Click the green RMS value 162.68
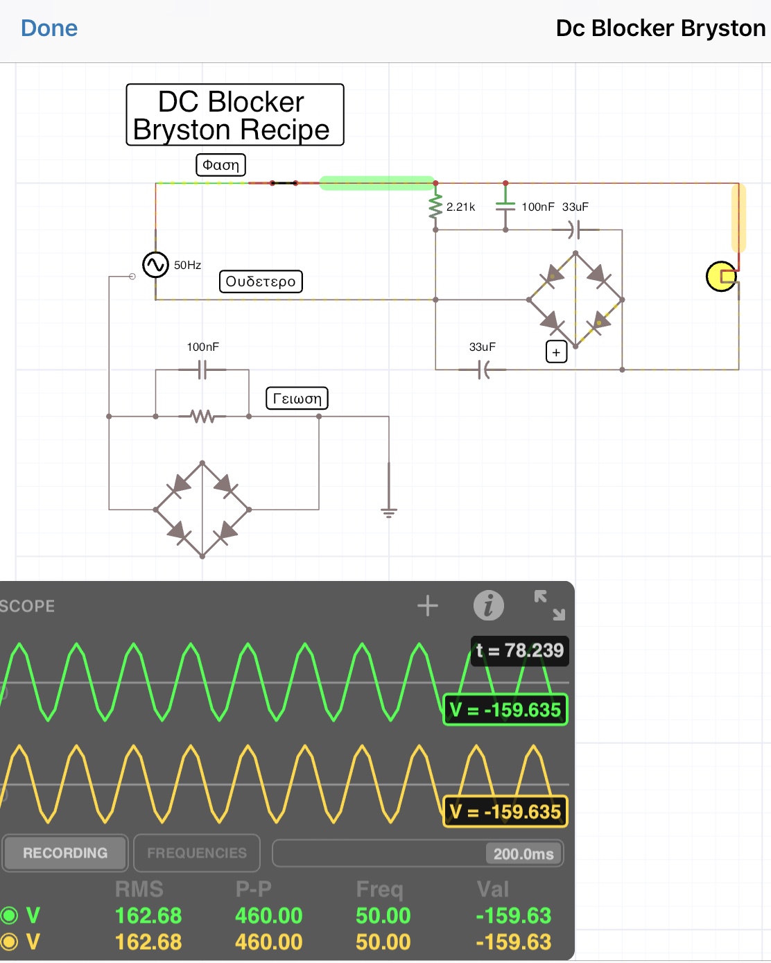 click(x=148, y=915)
